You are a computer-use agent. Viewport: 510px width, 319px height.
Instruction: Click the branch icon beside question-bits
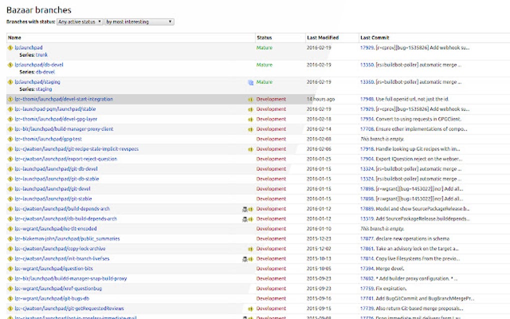click(10, 268)
